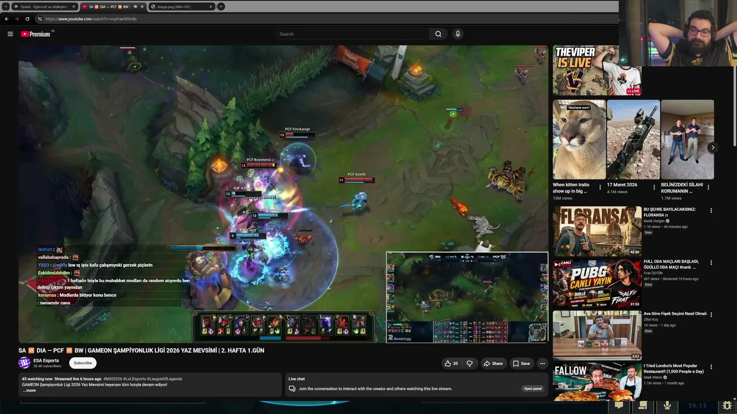Click the browser address bar URL
This screenshot has height=414, width=737.
tap(91, 19)
